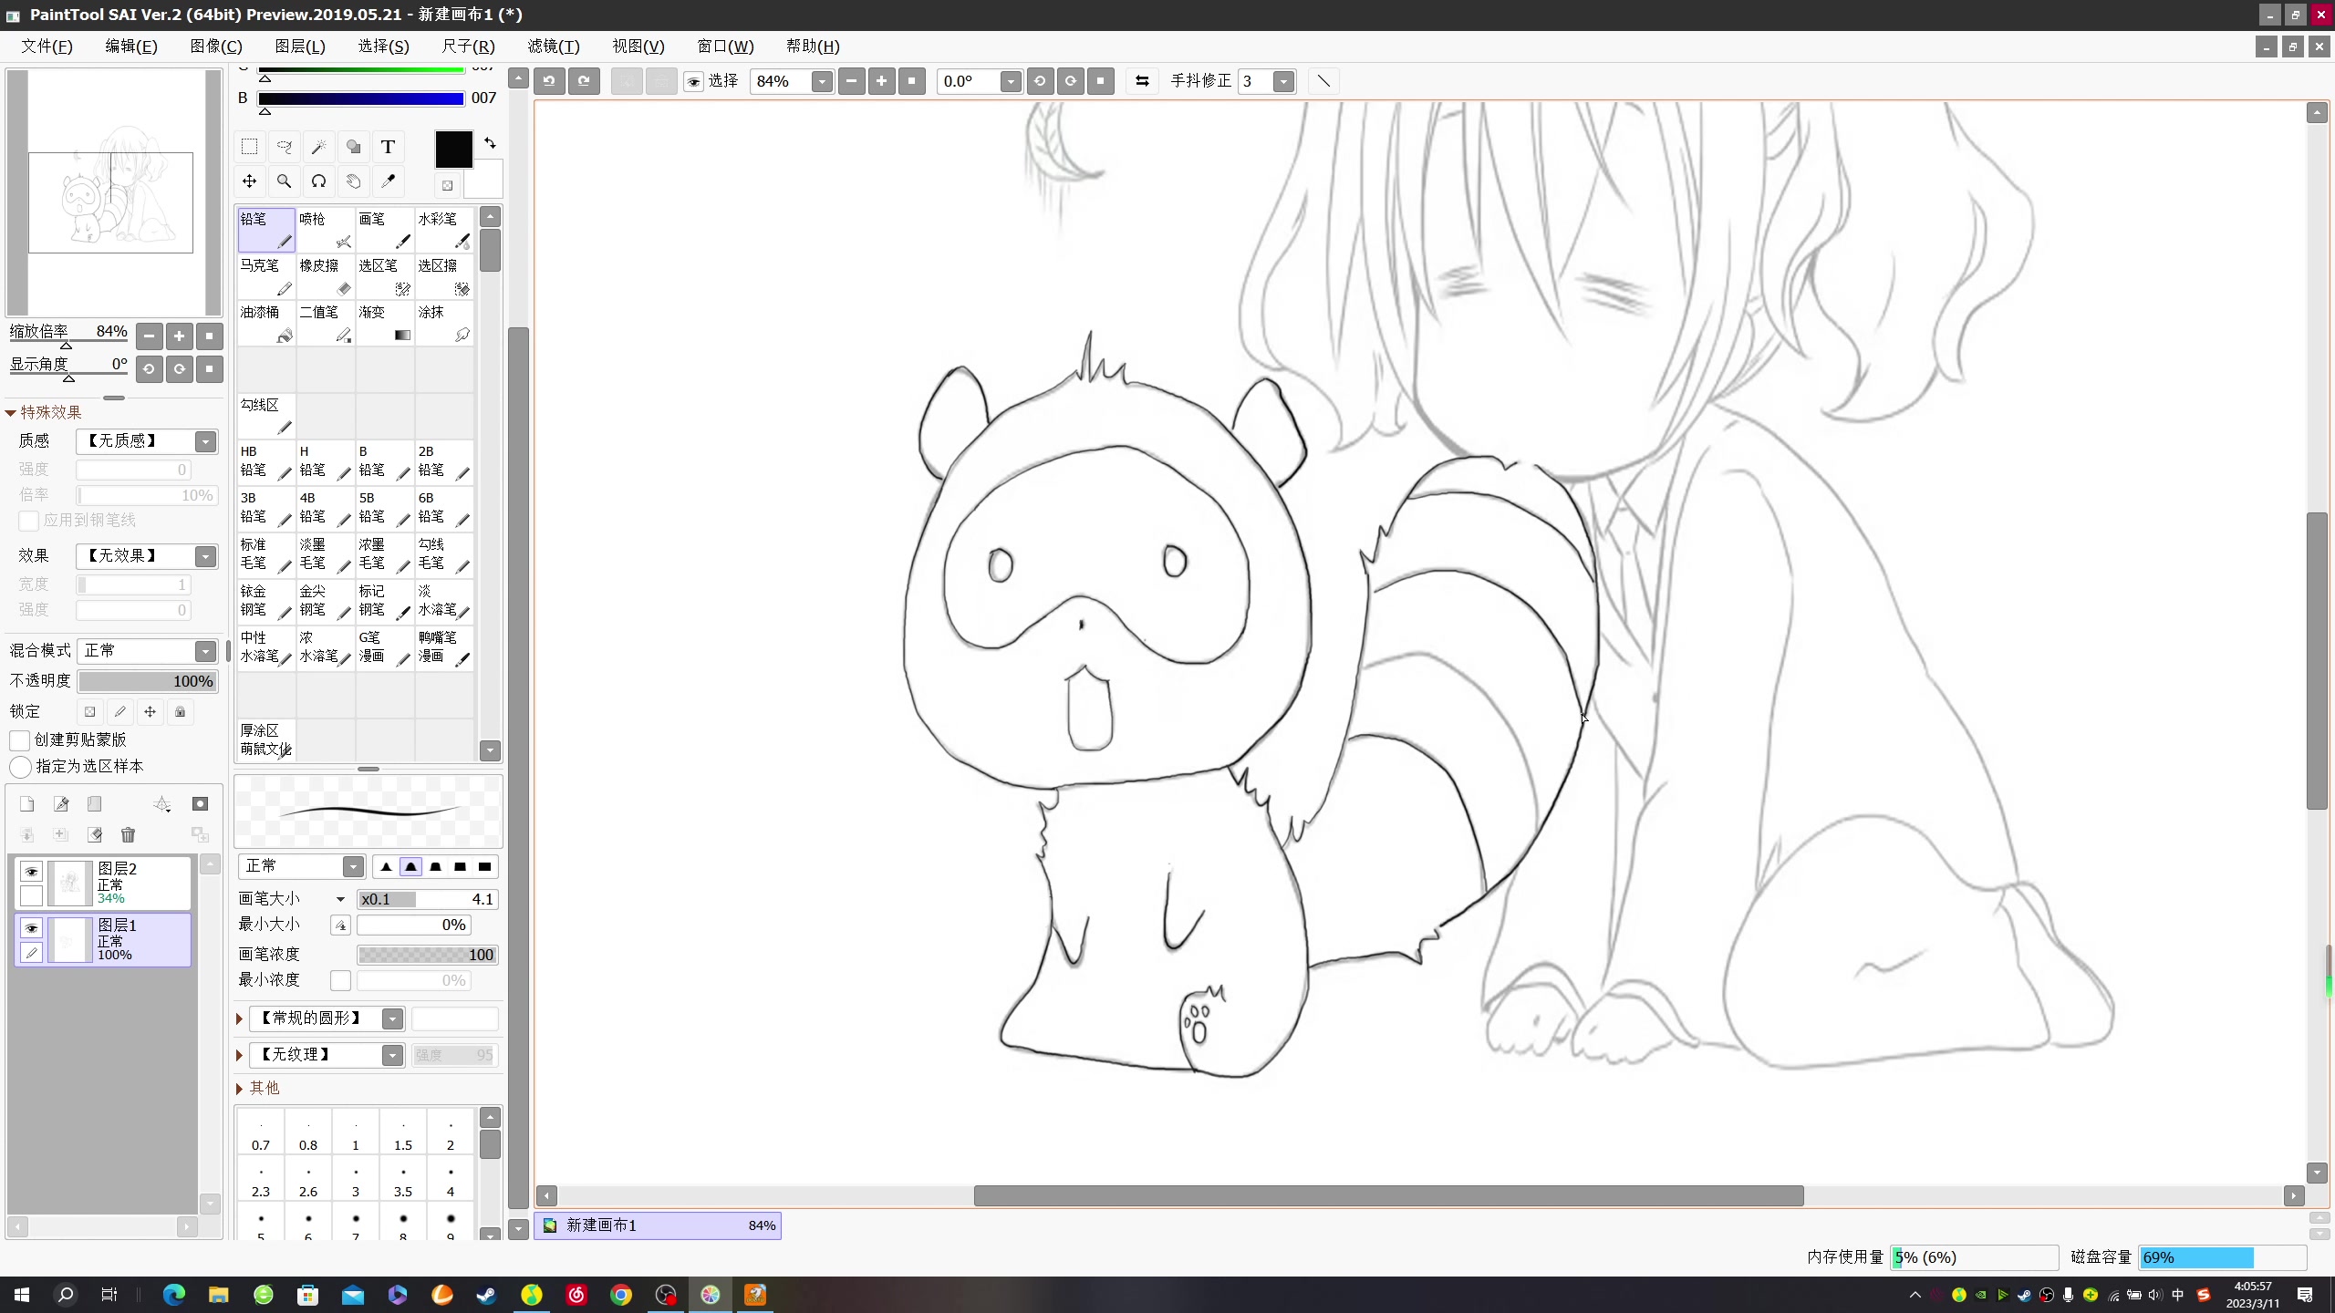2335x1313 pixels.
Task: Select the zoom magnifier tool
Action: pos(284,181)
